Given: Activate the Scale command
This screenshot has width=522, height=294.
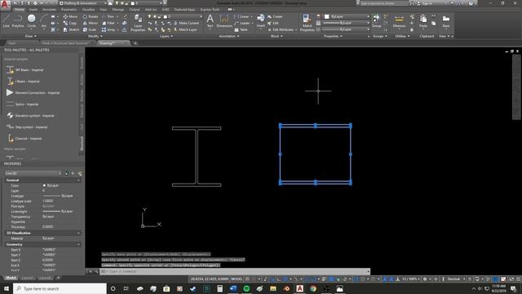Looking at the screenshot, I should 90,29.
